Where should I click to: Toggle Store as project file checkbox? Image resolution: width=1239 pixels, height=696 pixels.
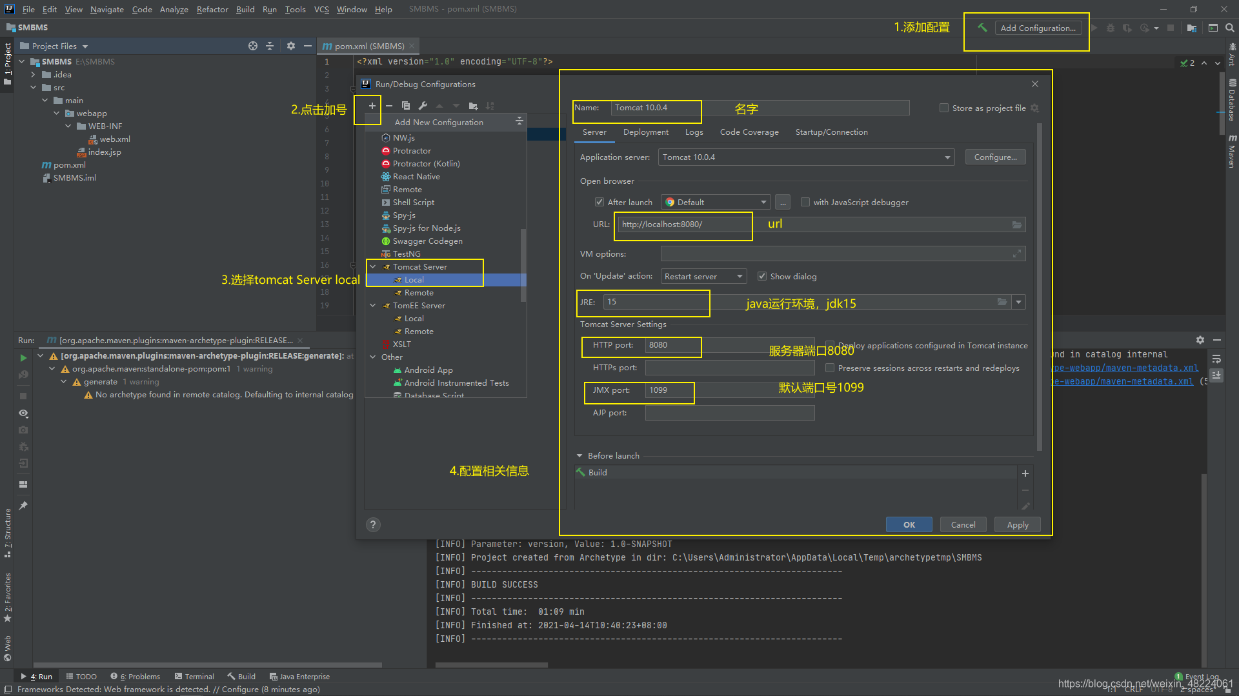click(944, 108)
